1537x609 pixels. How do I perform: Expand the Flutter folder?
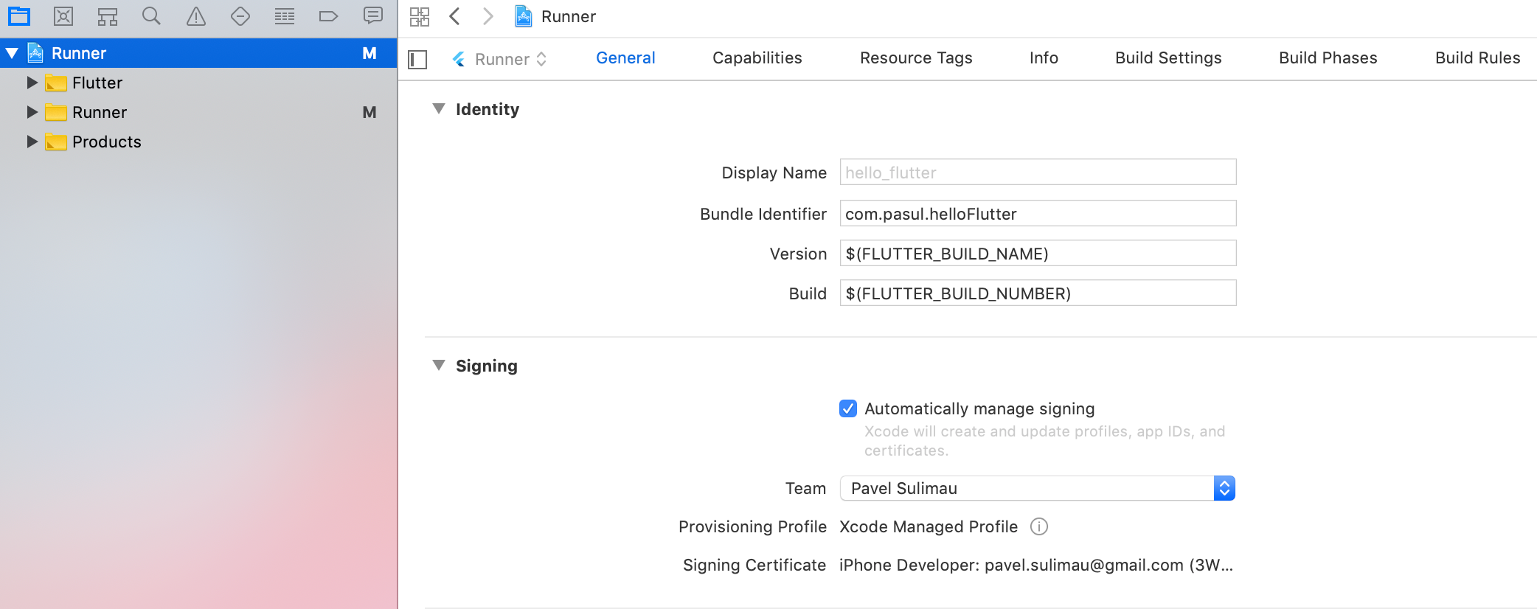[32, 83]
